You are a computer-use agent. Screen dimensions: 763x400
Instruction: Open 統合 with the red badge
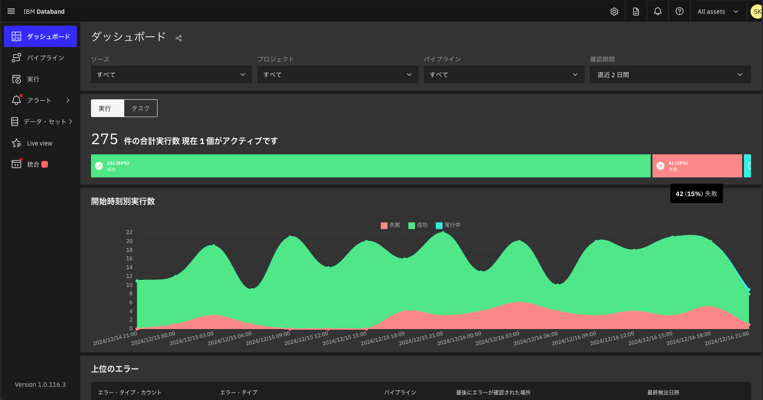click(33, 164)
